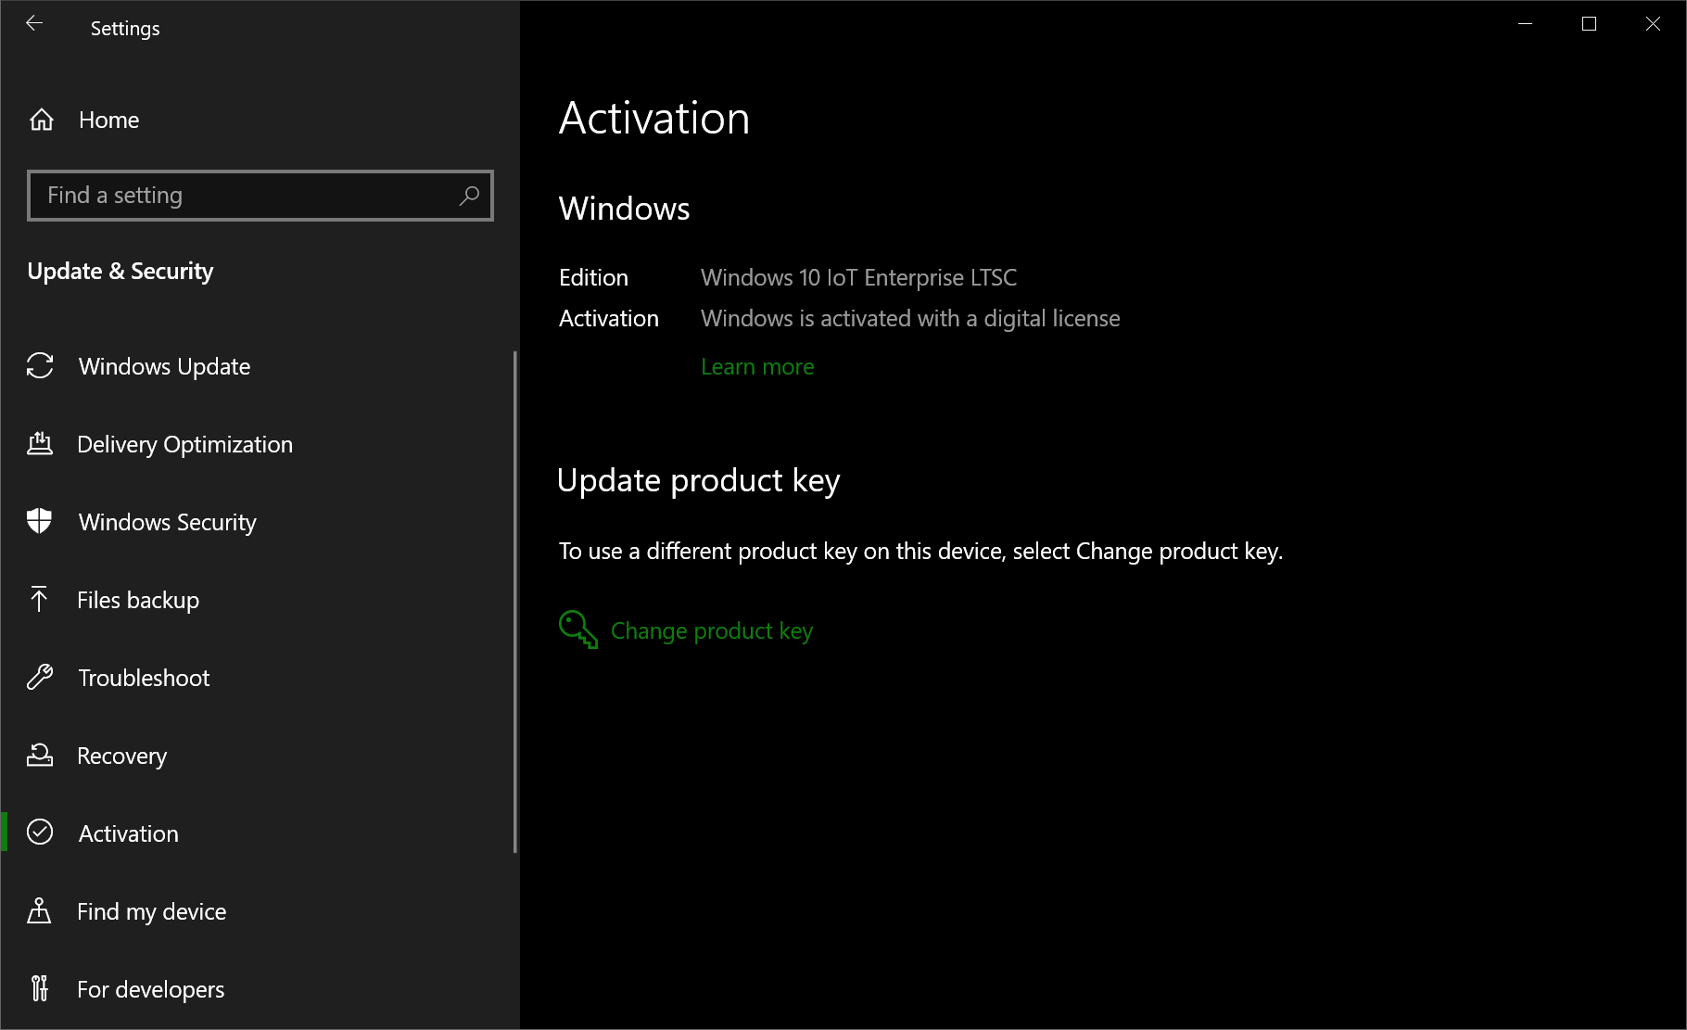Image resolution: width=1687 pixels, height=1030 pixels.
Task: Click the Windows Security shield icon
Action: pos(40,522)
